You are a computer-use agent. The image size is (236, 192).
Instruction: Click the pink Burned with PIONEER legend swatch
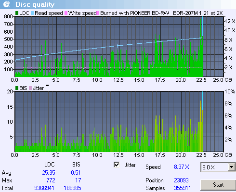point(98,13)
